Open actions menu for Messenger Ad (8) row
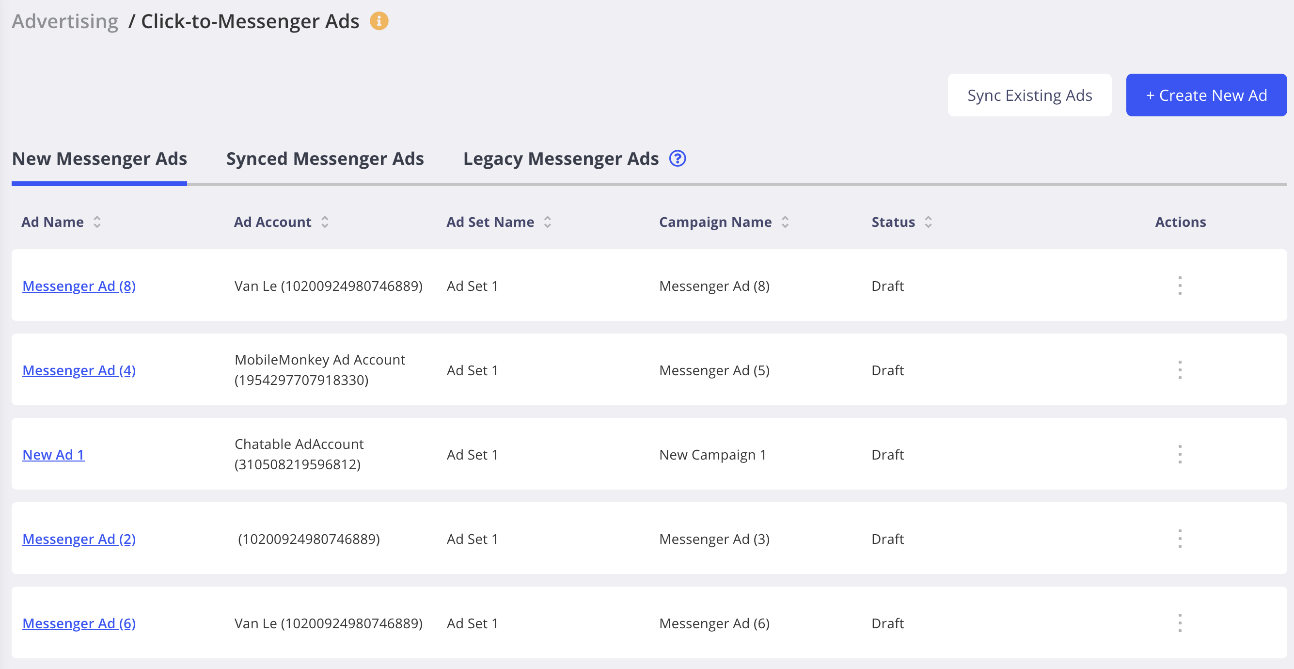The height and width of the screenshot is (669, 1294). pyautogui.click(x=1180, y=286)
